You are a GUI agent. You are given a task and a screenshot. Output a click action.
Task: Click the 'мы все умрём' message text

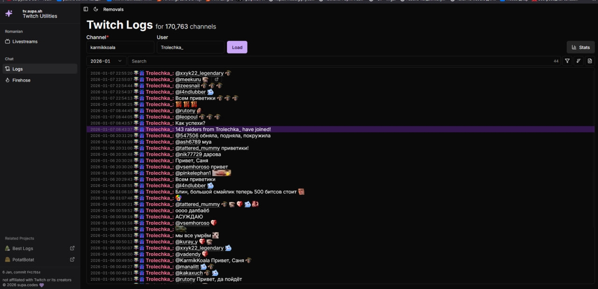(x=192, y=235)
